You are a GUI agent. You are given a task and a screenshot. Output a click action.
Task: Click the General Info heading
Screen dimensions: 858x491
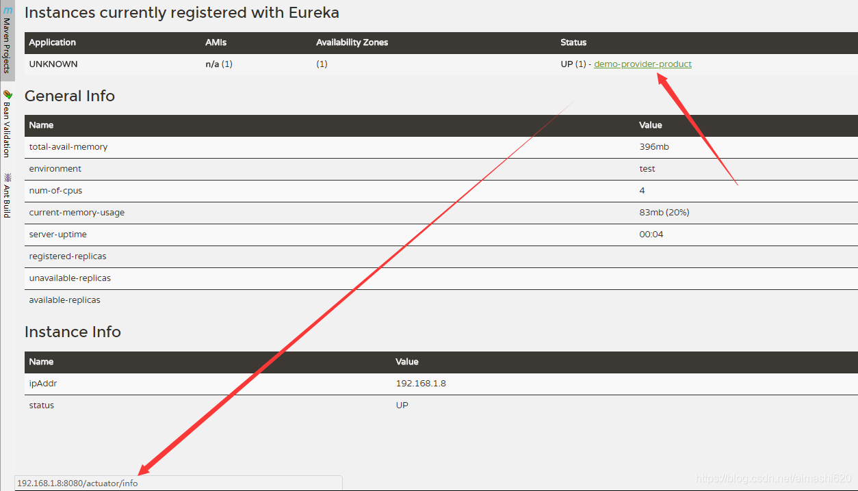[70, 96]
